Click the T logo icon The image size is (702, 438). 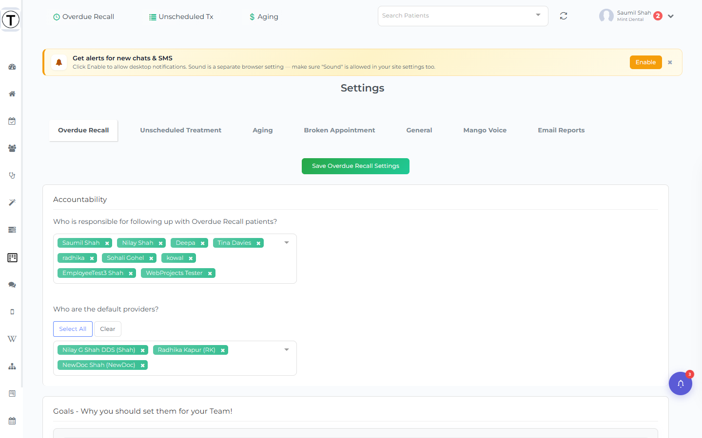[x=11, y=19]
